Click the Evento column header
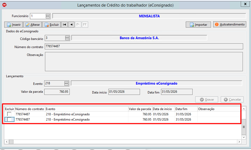 pos(87,109)
